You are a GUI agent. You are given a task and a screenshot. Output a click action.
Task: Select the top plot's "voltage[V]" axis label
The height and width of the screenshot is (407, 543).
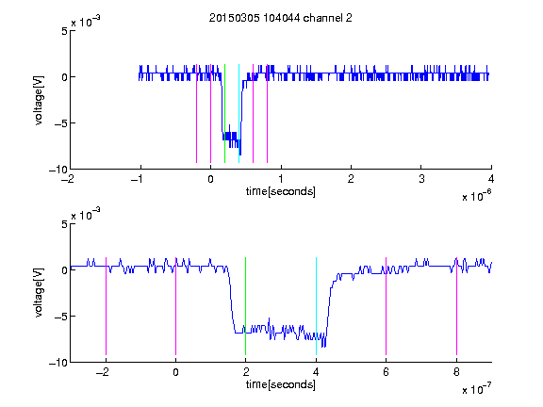(x=39, y=101)
